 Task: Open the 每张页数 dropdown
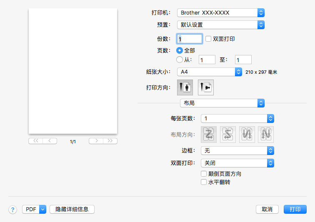(237, 118)
